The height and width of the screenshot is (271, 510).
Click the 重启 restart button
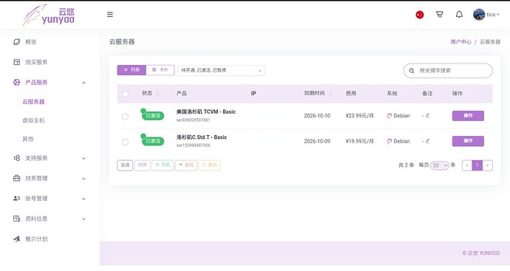click(x=209, y=165)
